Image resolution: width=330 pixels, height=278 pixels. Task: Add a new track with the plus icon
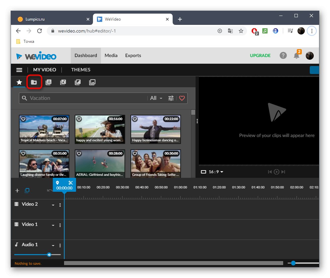tap(17, 190)
